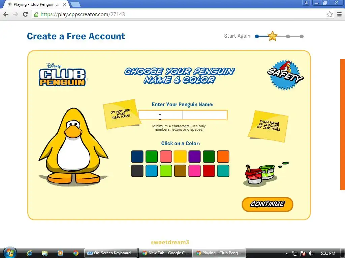Click the Action Center flag icon
This screenshot has height=258, width=345.
pyautogui.click(x=303, y=253)
